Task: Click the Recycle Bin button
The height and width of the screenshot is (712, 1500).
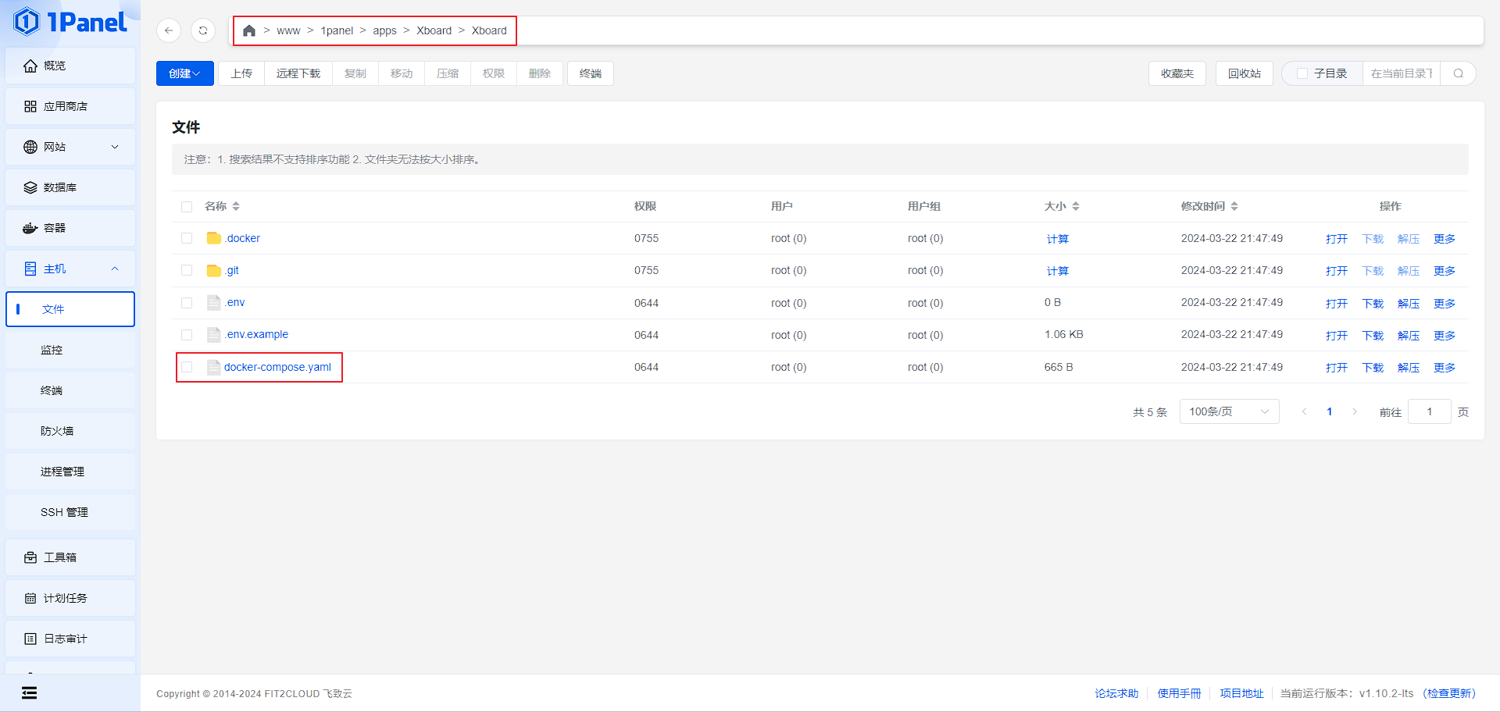Action: 1244,73
